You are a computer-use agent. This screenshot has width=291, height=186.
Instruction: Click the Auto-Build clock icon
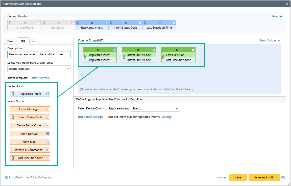coord(6,177)
